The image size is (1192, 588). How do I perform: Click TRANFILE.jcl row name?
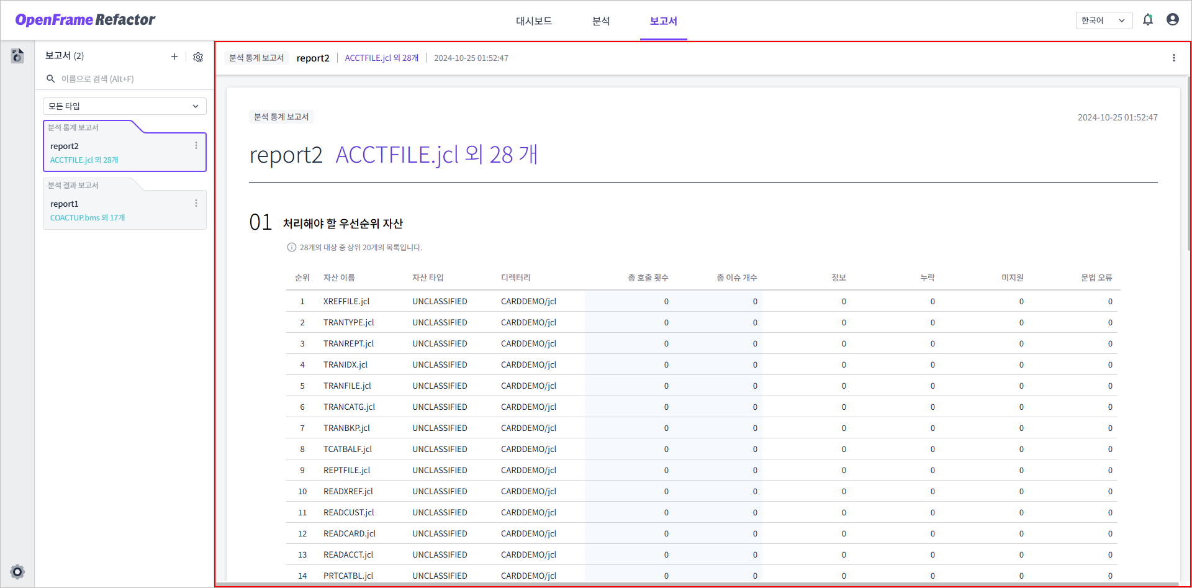[347, 386]
